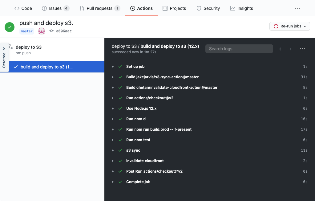Expand the Use Node.js 12.x step
Viewport: 315px width, 201px height.
click(113, 109)
